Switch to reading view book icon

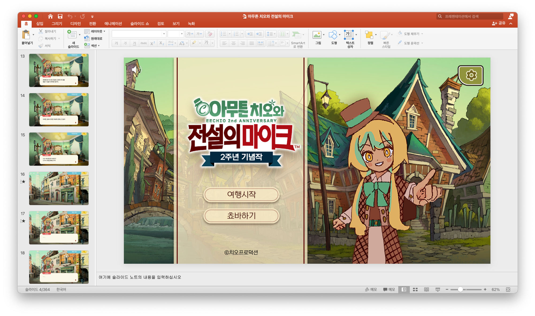point(426,290)
